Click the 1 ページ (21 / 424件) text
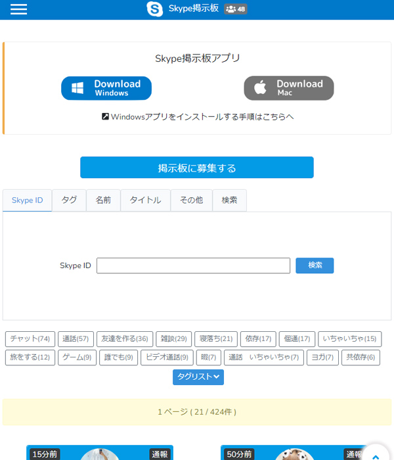394x460 pixels. point(197,412)
